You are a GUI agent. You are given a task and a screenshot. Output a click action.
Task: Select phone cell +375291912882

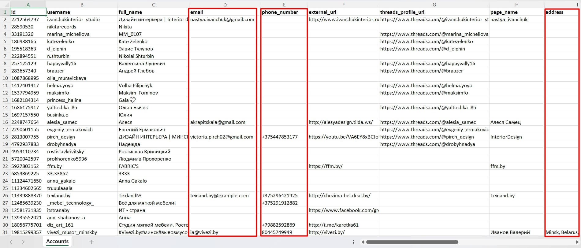[x=284, y=203]
